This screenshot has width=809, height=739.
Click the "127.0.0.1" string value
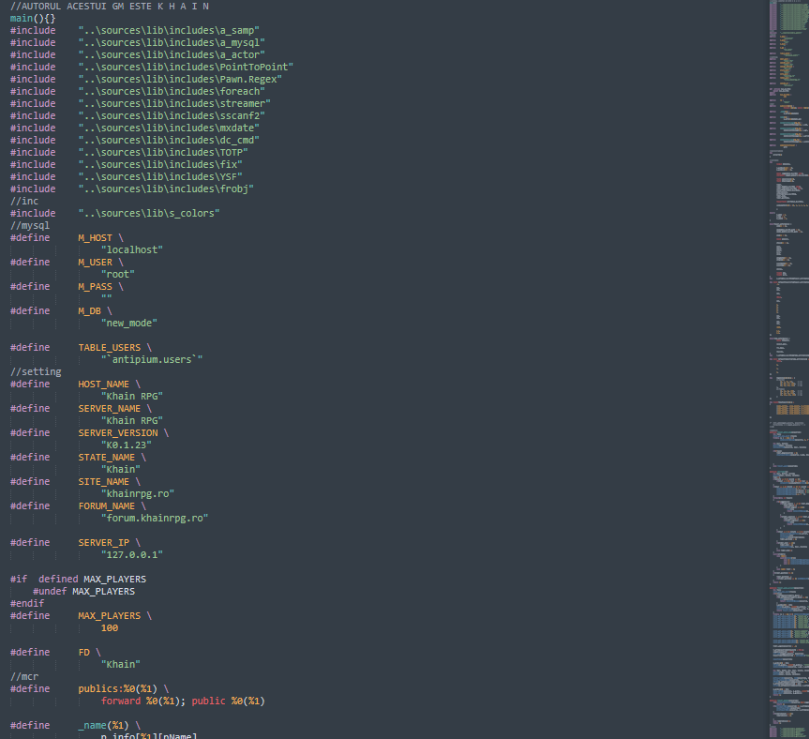(x=132, y=555)
